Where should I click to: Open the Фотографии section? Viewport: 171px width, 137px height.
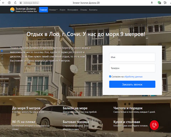pos(73,10)
